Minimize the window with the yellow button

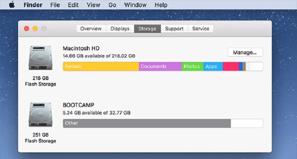[x=35, y=29]
